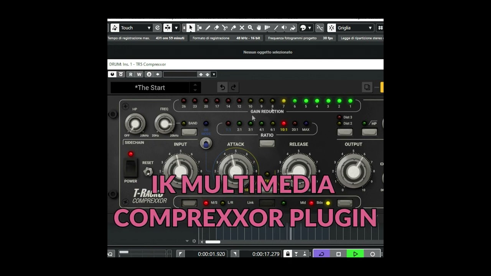The image size is (491, 276).
Task: Click the HP filter button near Dist
Action: 369,132
